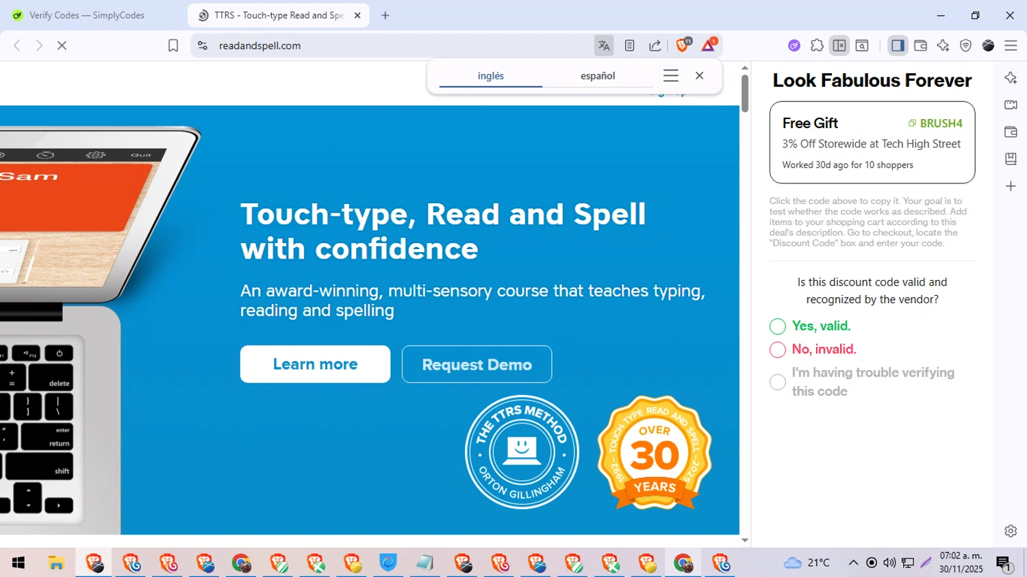Add a sidebar item with plus icon
Viewport: 1027px width, 577px height.
1011,186
